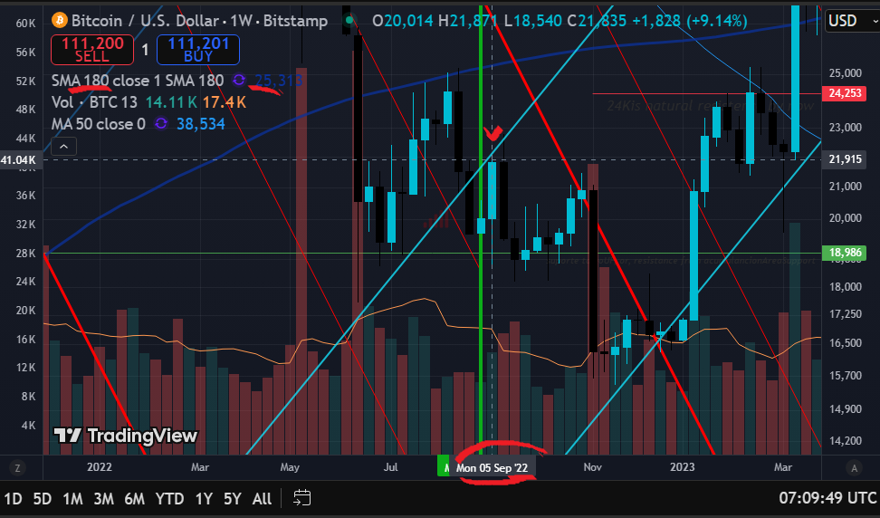The height and width of the screenshot is (518, 880).
Task: Click the purple refresh icon beside SMA 180
Action: [x=239, y=81]
